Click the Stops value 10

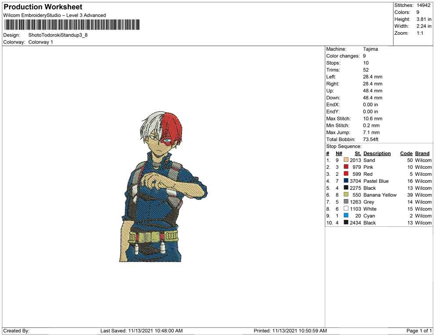(x=366, y=63)
